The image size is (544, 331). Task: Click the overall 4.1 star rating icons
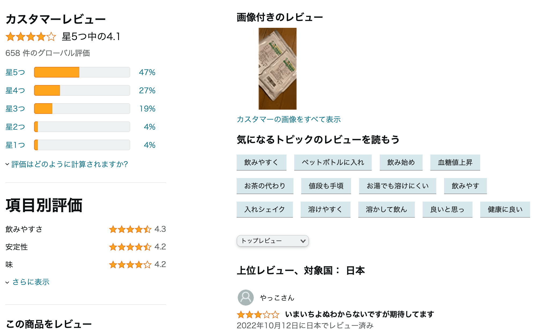pyautogui.click(x=31, y=37)
